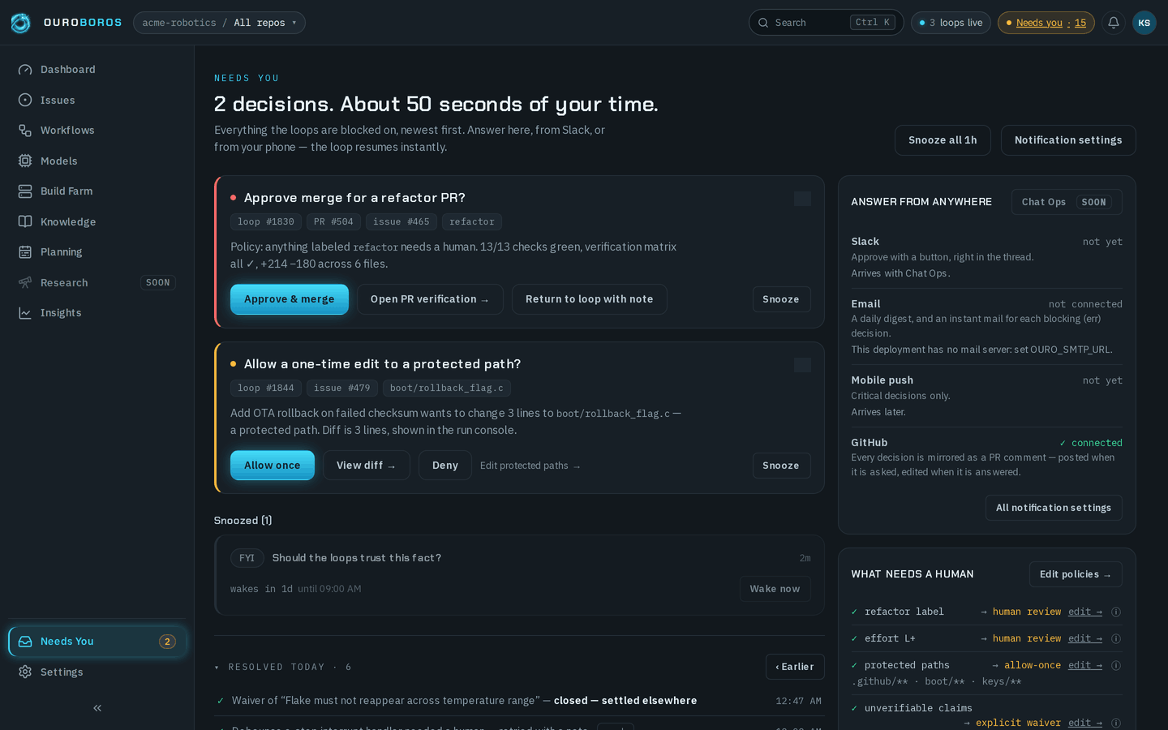The width and height of the screenshot is (1168, 730).
Task: Open the notifications bell
Action: click(1114, 23)
